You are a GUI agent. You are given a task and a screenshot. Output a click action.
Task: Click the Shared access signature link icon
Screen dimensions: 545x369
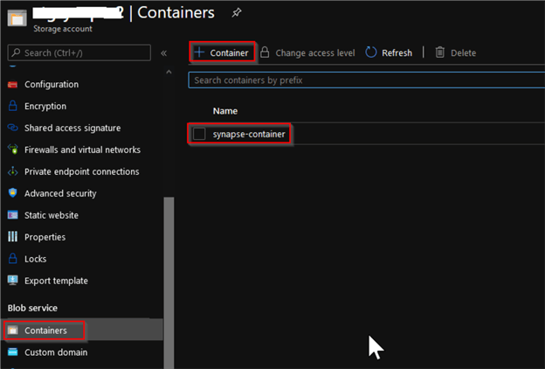point(12,128)
